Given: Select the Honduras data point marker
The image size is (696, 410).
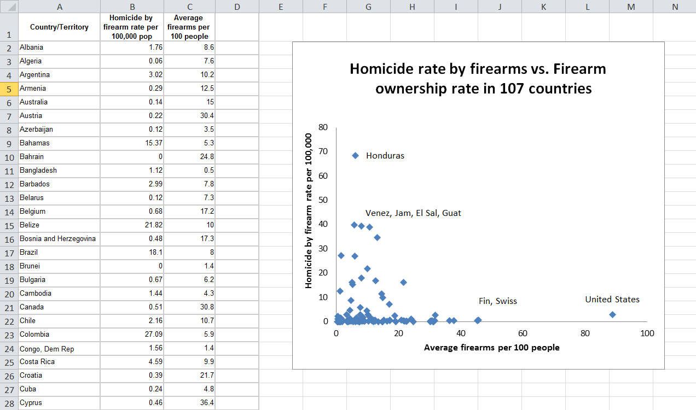Looking at the screenshot, I should pyautogui.click(x=355, y=156).
